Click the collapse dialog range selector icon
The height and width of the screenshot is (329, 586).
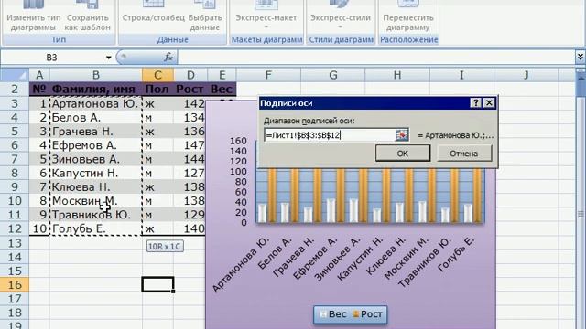(x=402, y=135)
